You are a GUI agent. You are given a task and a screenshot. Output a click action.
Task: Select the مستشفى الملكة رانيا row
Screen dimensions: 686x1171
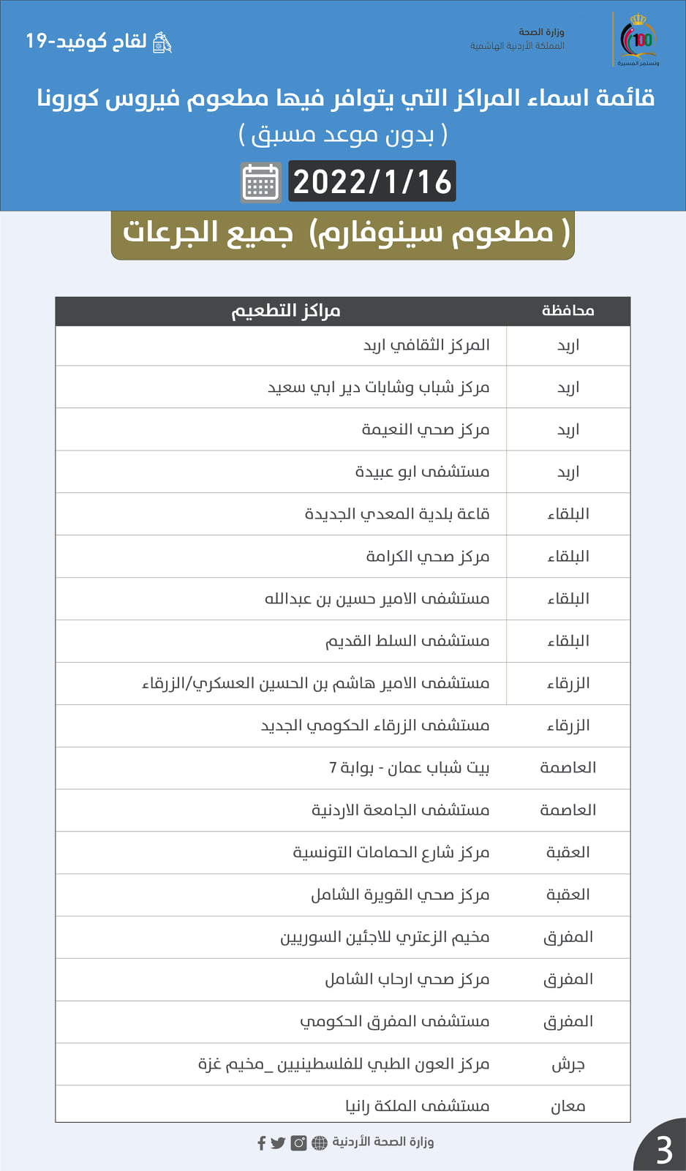[417, 1107]
